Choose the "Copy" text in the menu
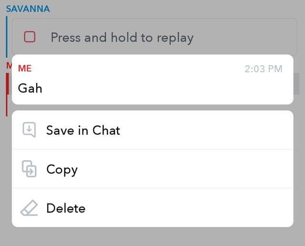 (x=62, y=169)
